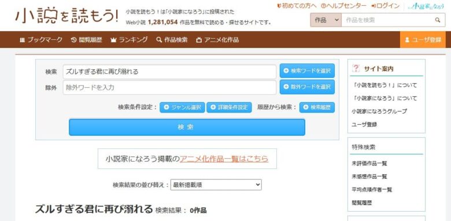The height and width of the screenshot is (221, 451).
Task: Open 閲覧履歴 link under 特殊検索
Action: 361,203
